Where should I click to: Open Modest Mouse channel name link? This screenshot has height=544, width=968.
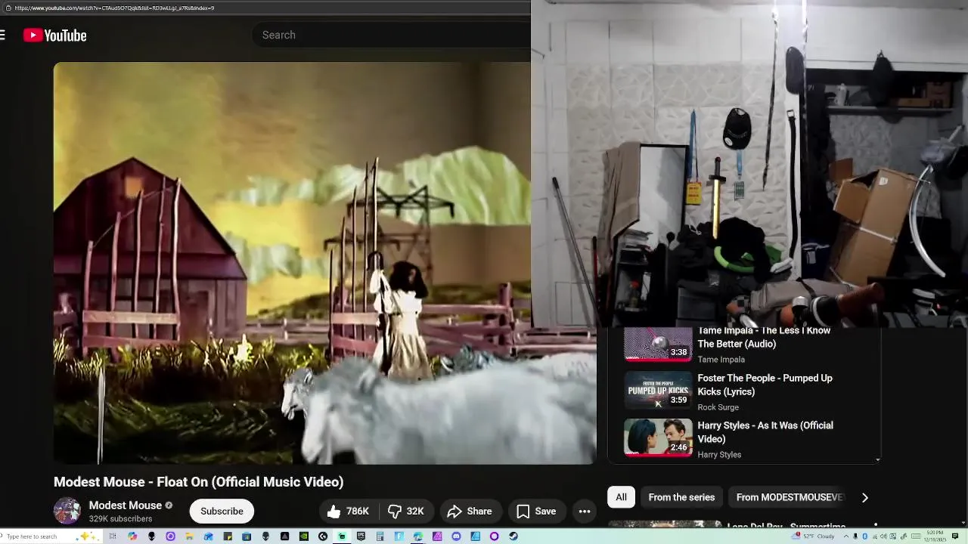coord(126,505)
